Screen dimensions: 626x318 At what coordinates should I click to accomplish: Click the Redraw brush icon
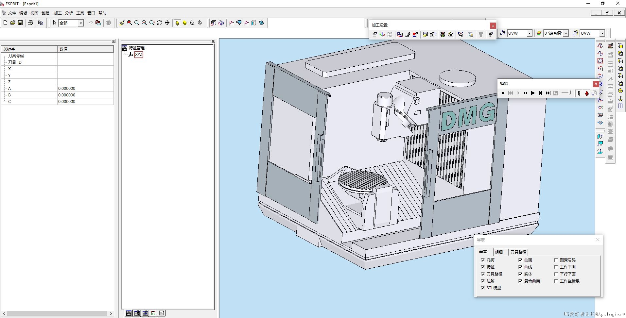[122, 23]
